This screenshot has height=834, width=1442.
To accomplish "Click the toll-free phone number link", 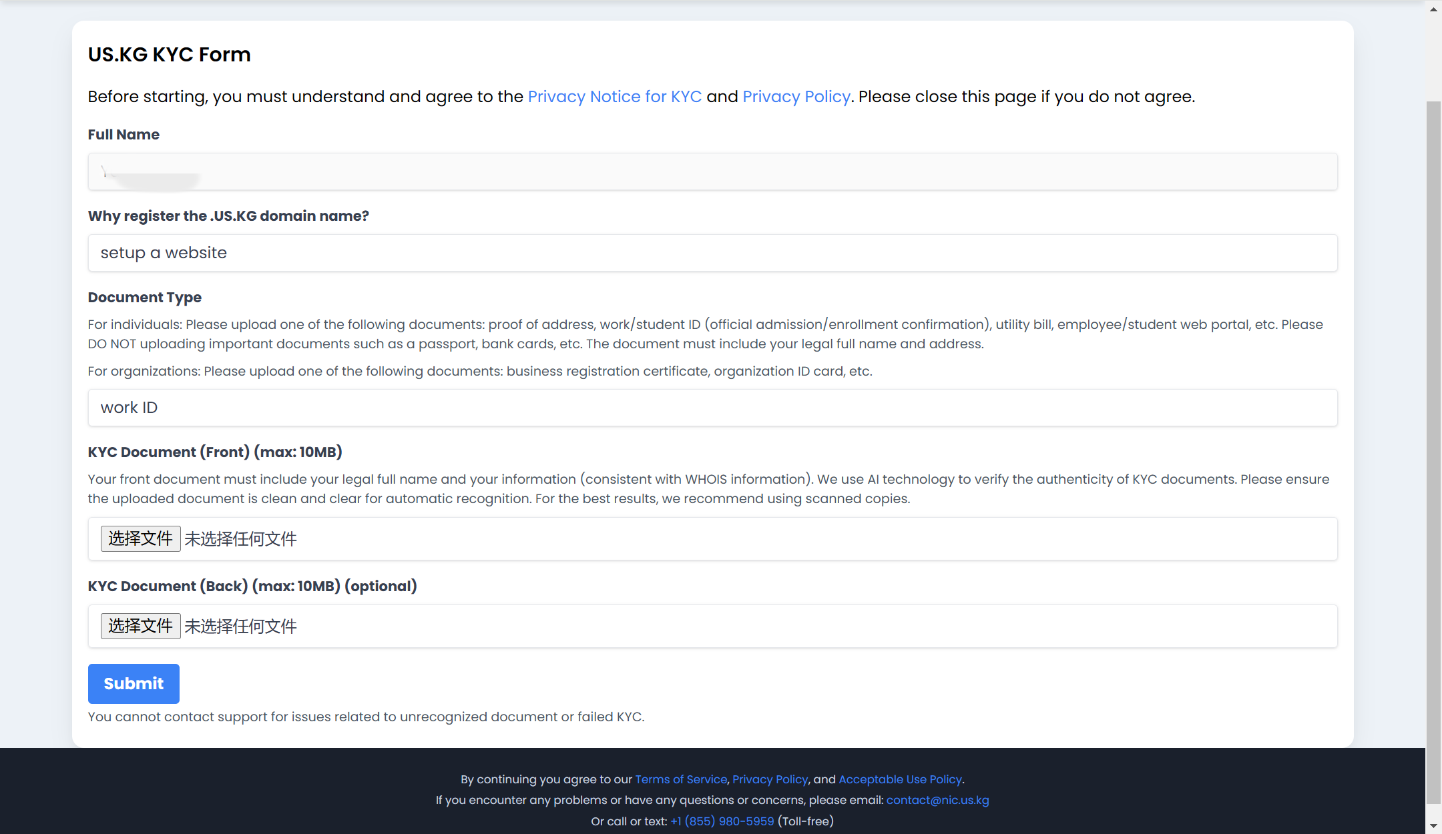I will pos(722,821).
